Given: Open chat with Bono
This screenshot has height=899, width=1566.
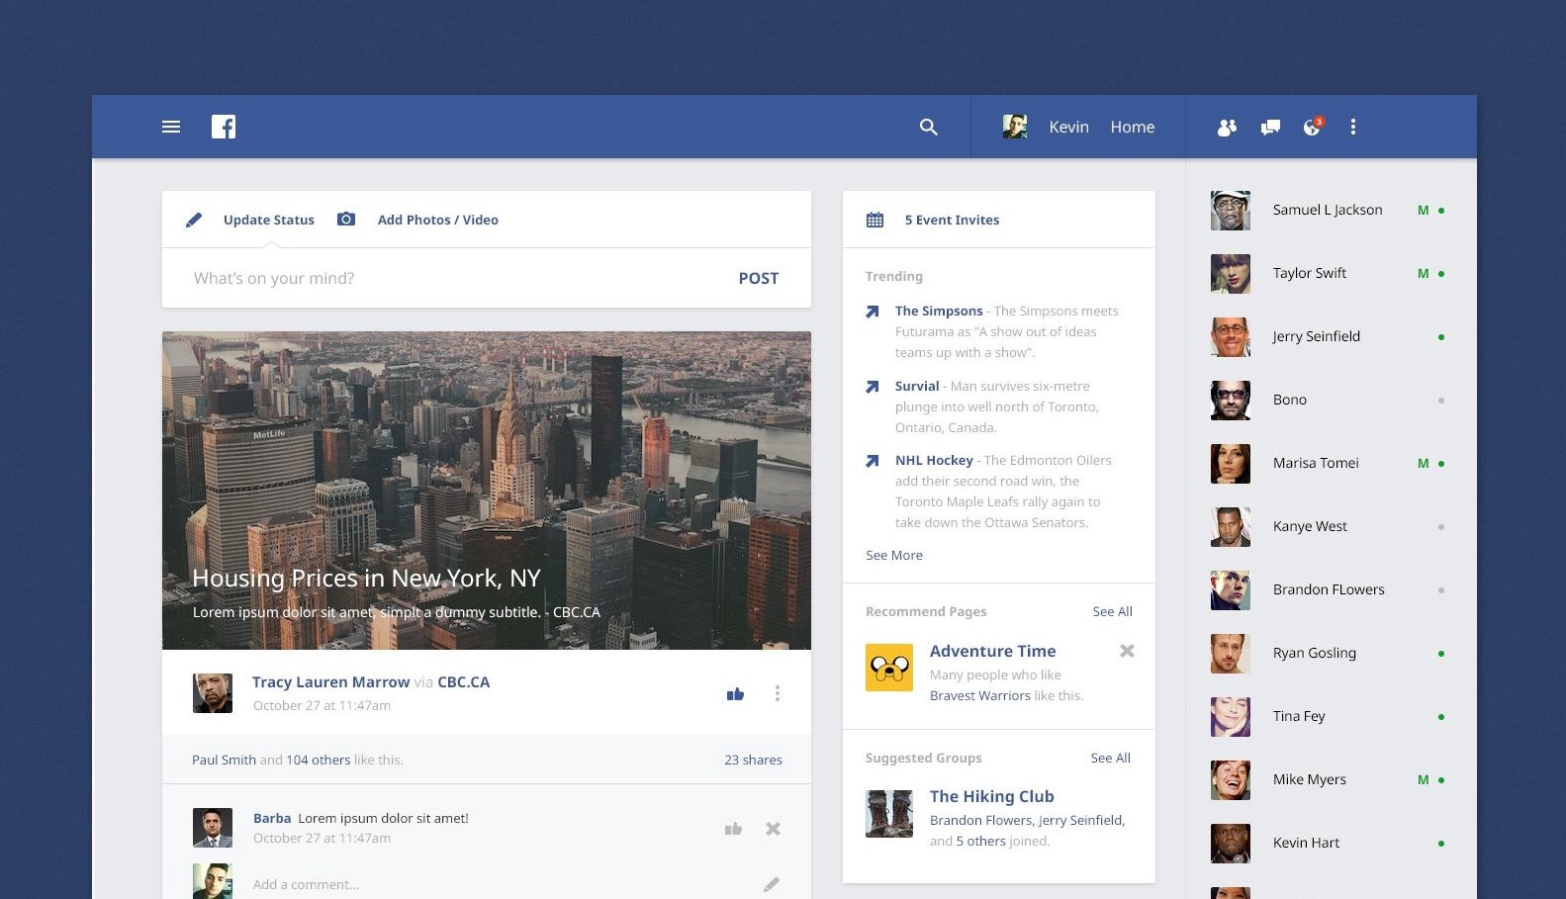Looking at the screenshot, I should tap(1329, 400).
